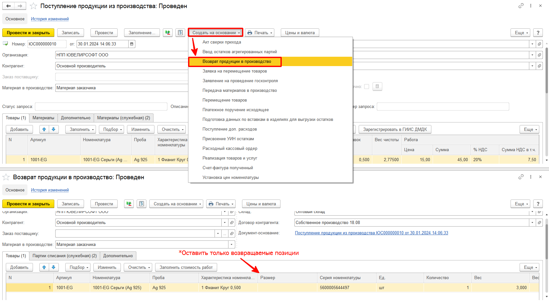Toggle the checkbox near Материал в производстве row

tap(366, 86)
